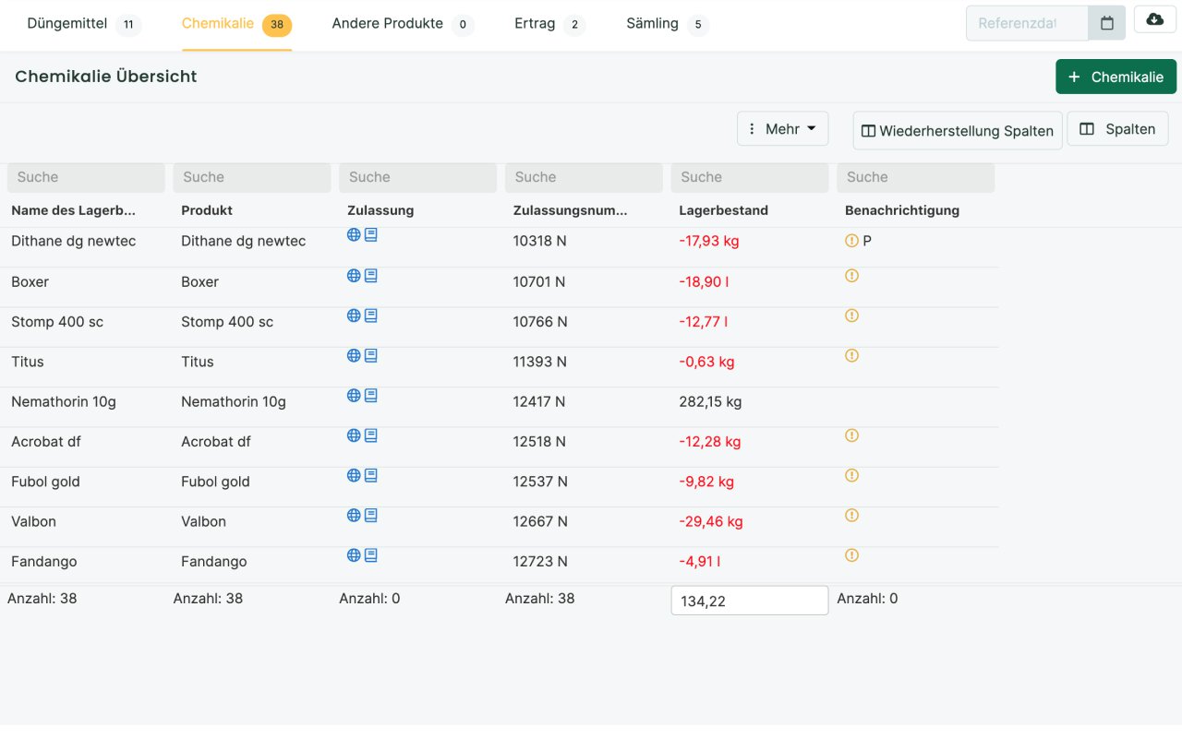Click the 134,22 total field
This screenshot has height=738, width=1182.
(x=750, y=601)
